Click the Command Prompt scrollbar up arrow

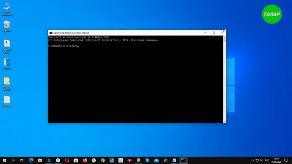point(225,37)
